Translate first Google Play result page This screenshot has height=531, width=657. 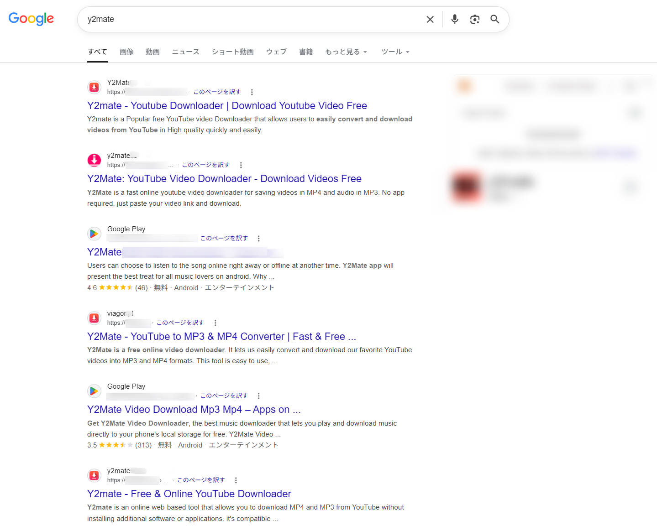coord(224,238)
